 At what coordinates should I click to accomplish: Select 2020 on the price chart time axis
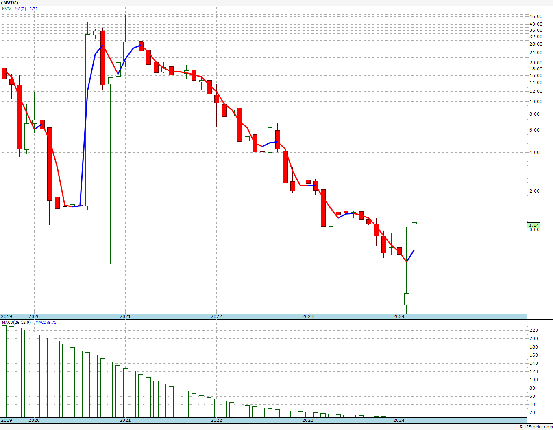[x=34, y=316]
